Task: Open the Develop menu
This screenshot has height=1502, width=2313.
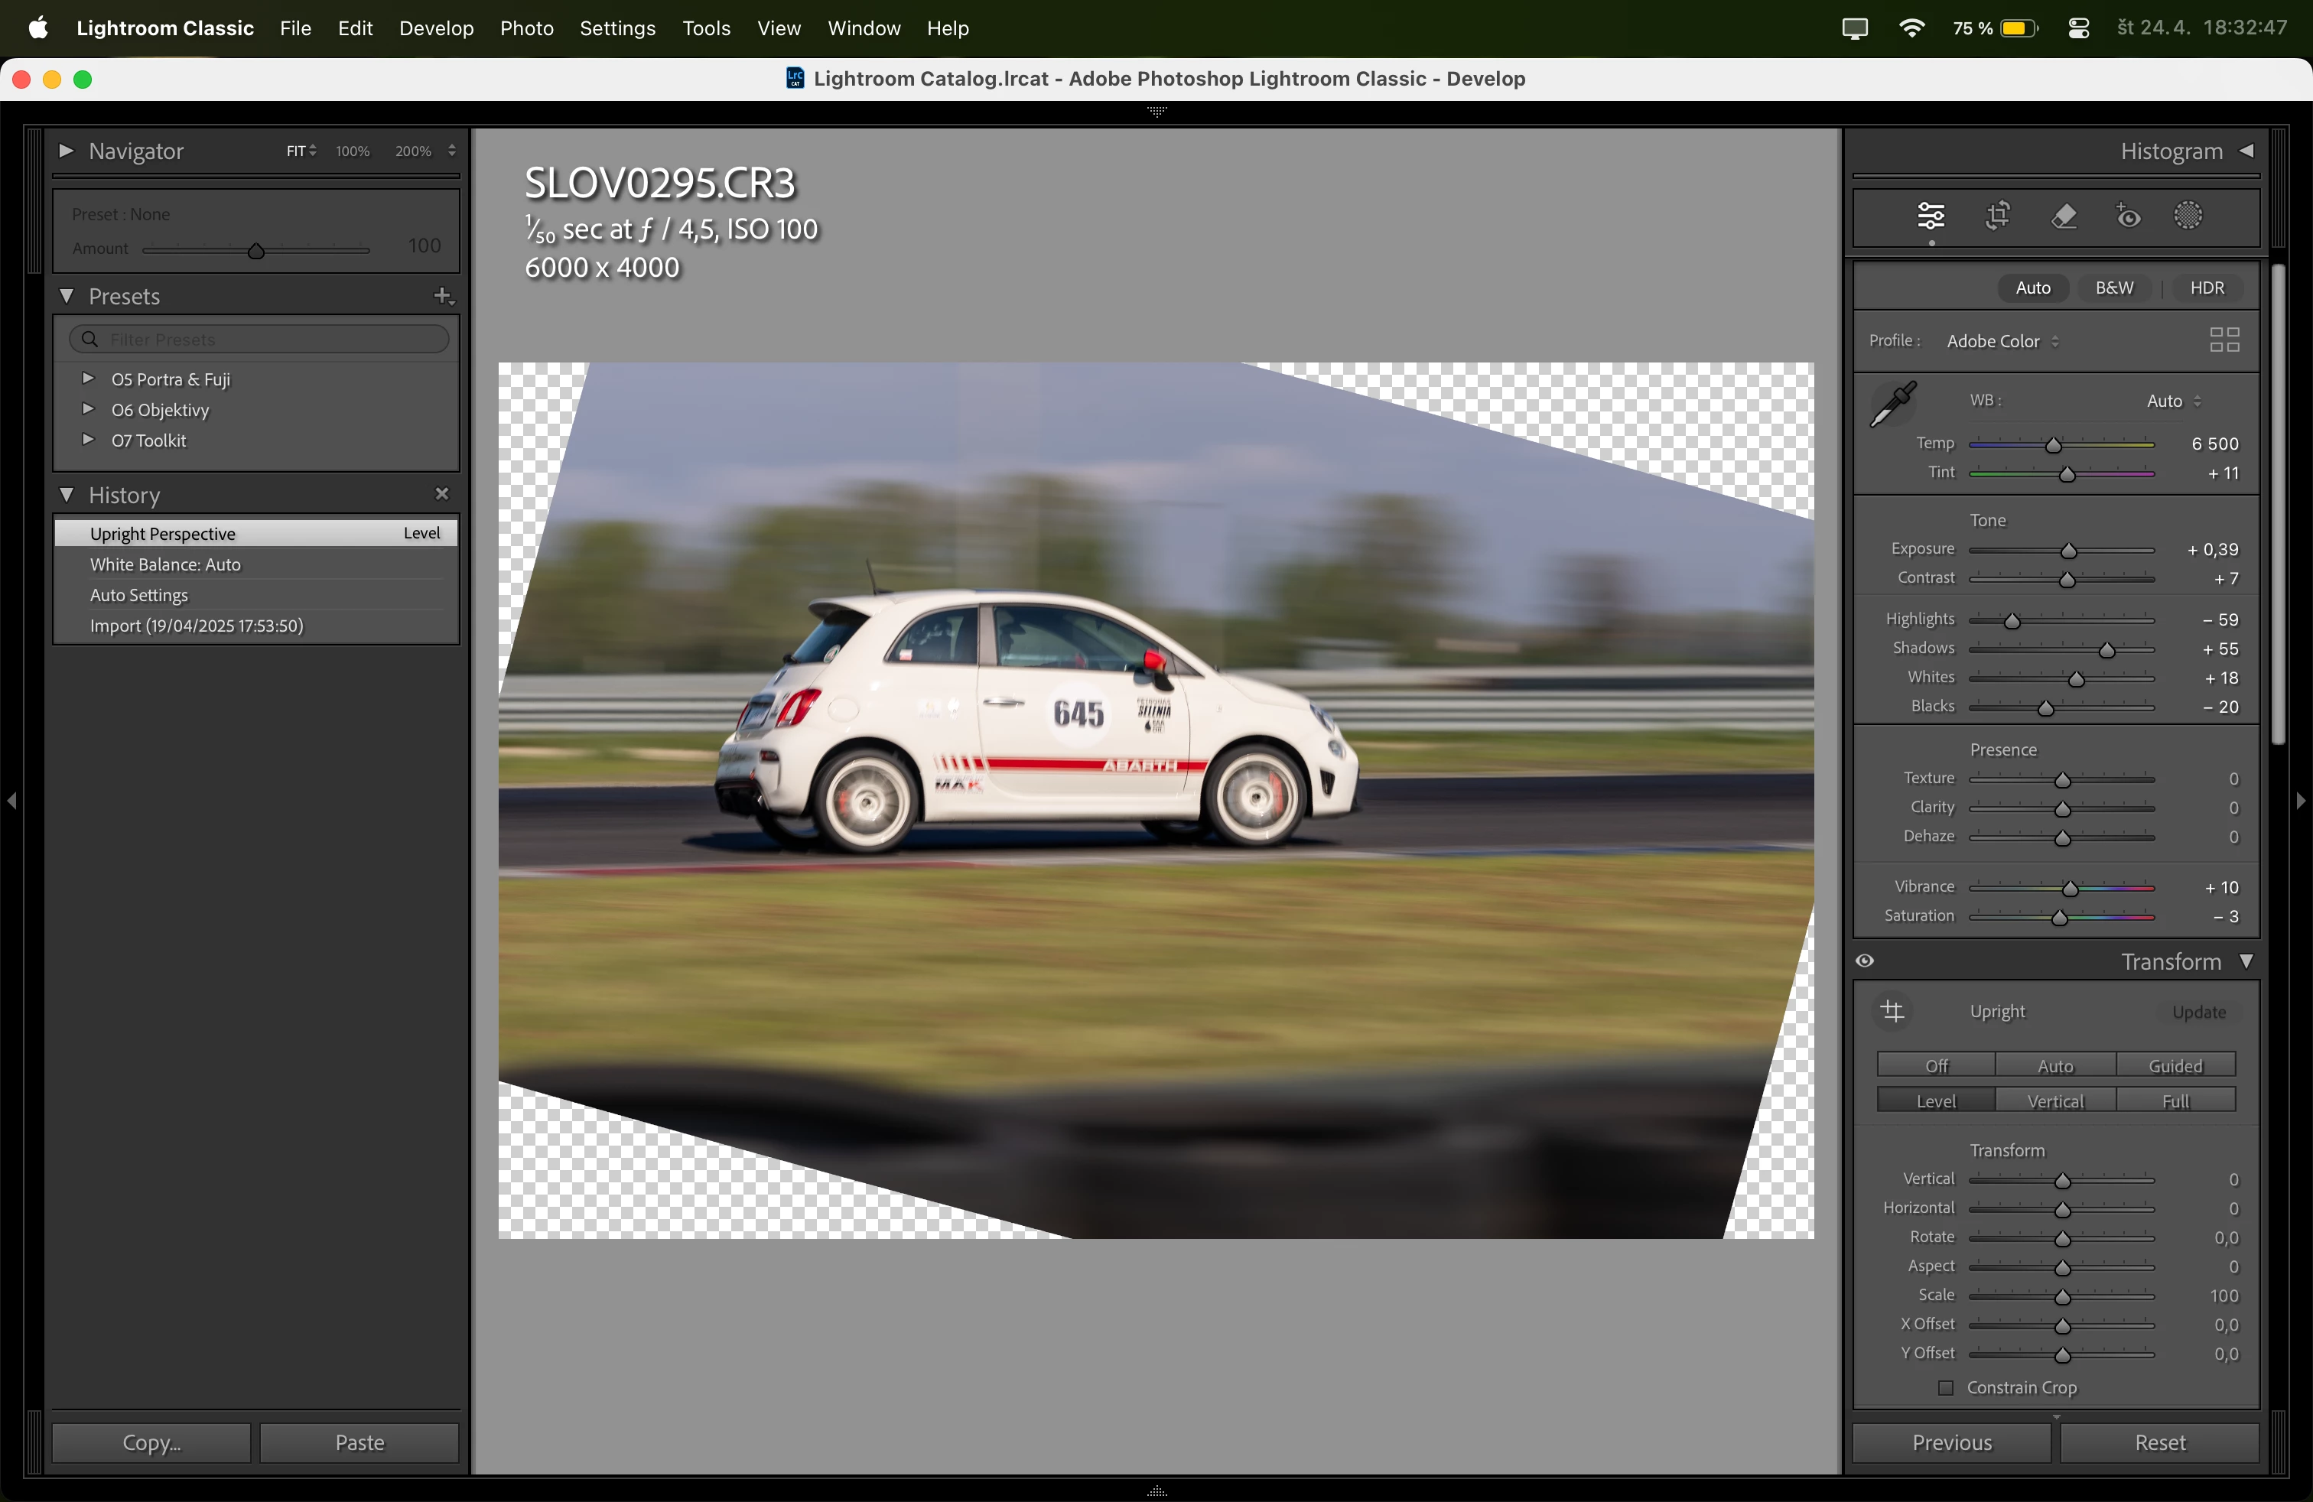Action: coord(436,28)
